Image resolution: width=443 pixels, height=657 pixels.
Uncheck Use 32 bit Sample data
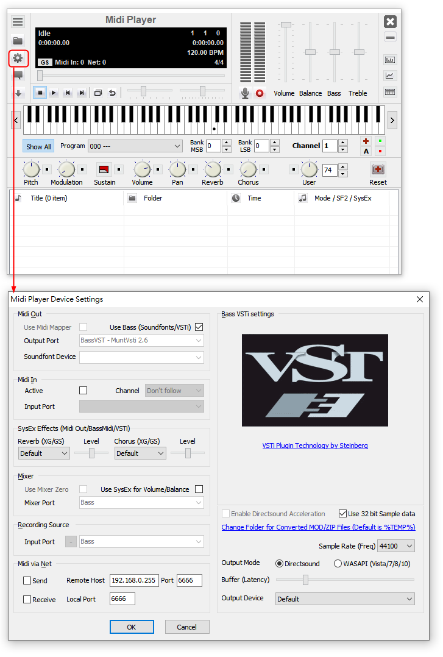tap(343, 513)
